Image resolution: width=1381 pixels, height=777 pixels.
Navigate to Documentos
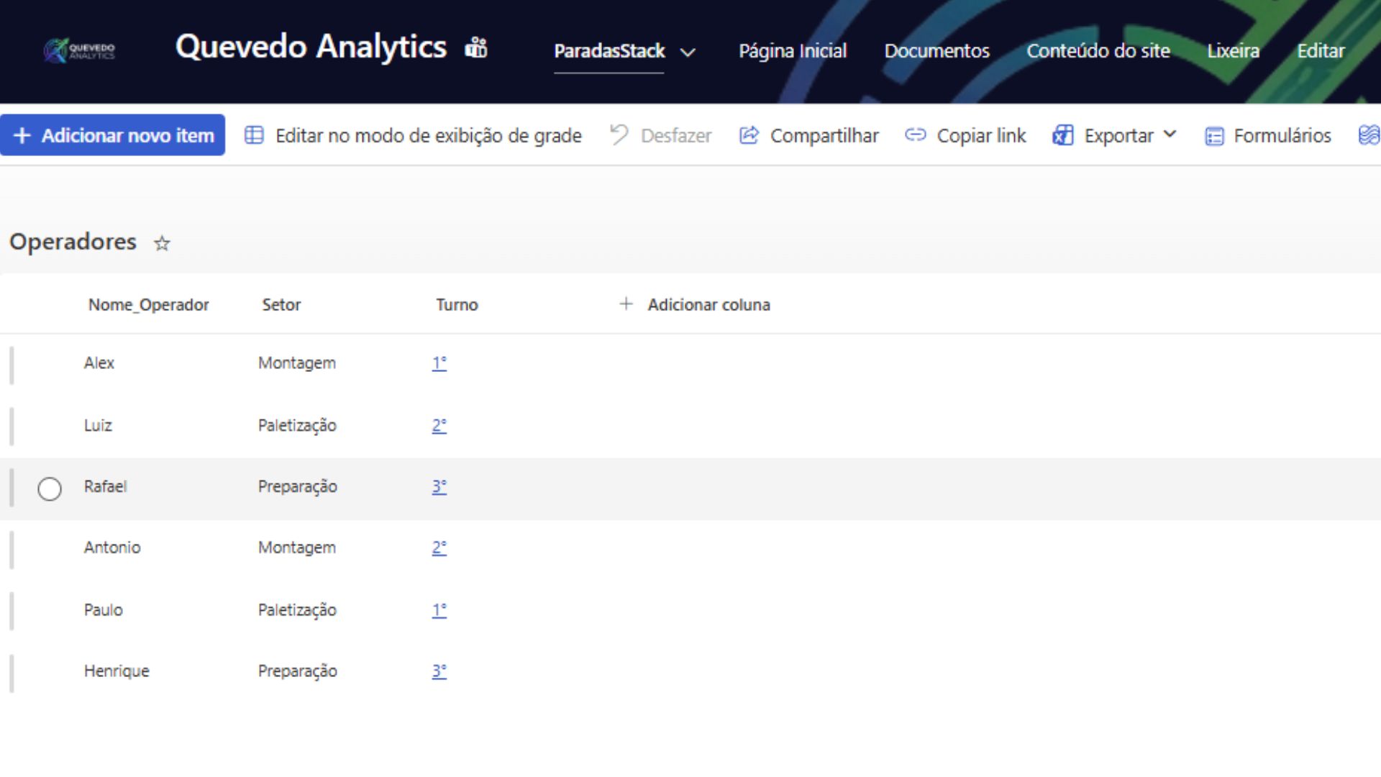click(x=936, y=51)
